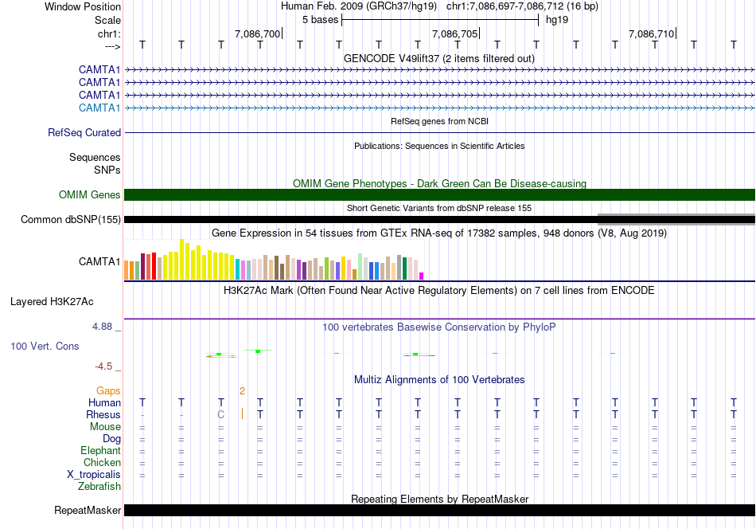This screenshot has height=529, width=756.
Task: Click the hg19 label beside scale bar
Action: tap(557, 20)
